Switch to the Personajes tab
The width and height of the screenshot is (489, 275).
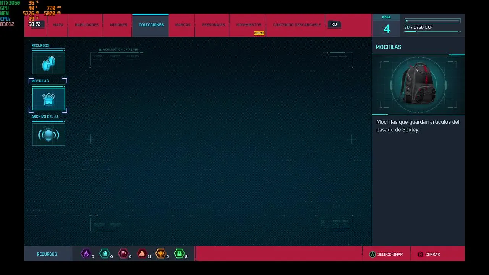(213, 25)
